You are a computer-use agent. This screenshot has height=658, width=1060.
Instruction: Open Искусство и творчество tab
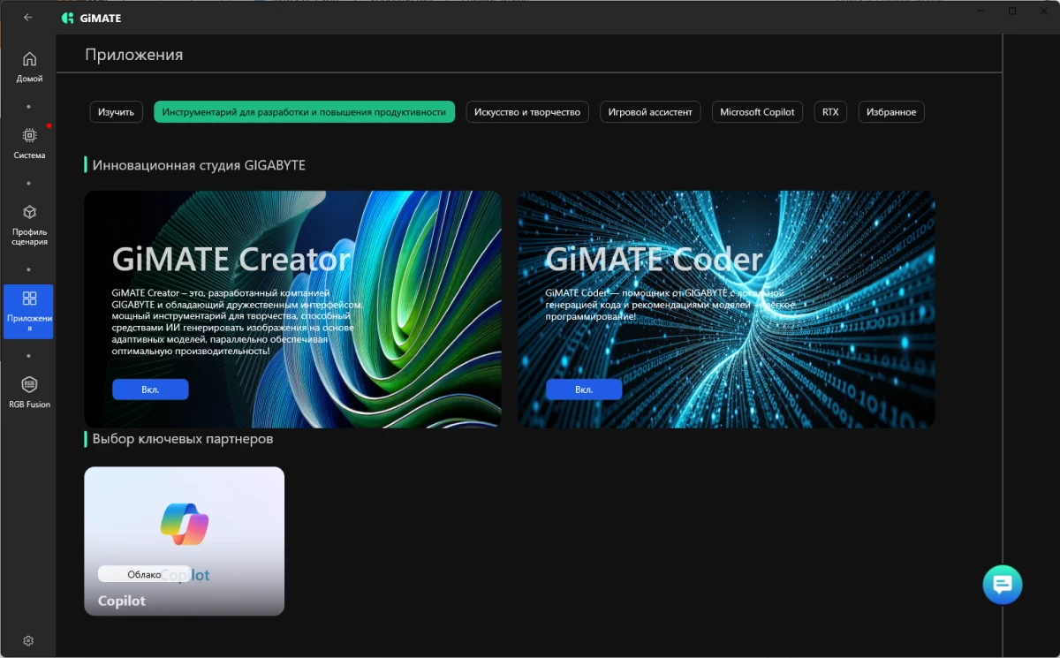(x=527, y=112)
